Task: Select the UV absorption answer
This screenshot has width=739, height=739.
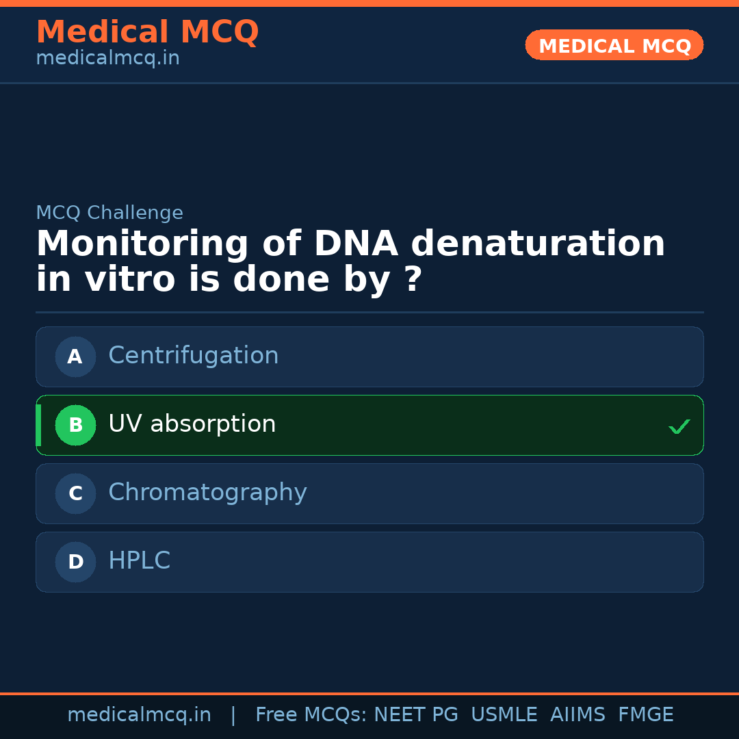Action: tap(192, 424)
